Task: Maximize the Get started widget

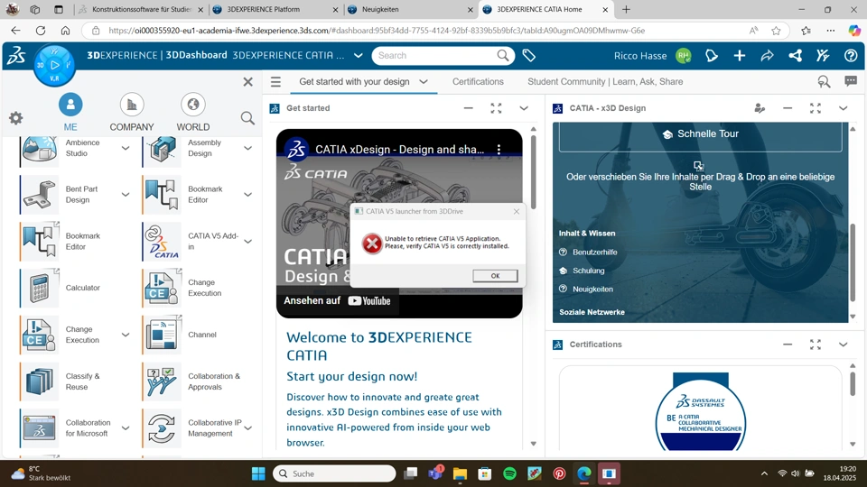Action: tap(496, 108)
